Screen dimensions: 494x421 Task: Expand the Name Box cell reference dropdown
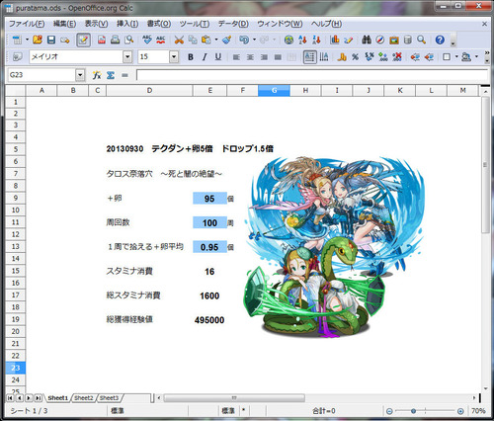(x=80, y=75)
